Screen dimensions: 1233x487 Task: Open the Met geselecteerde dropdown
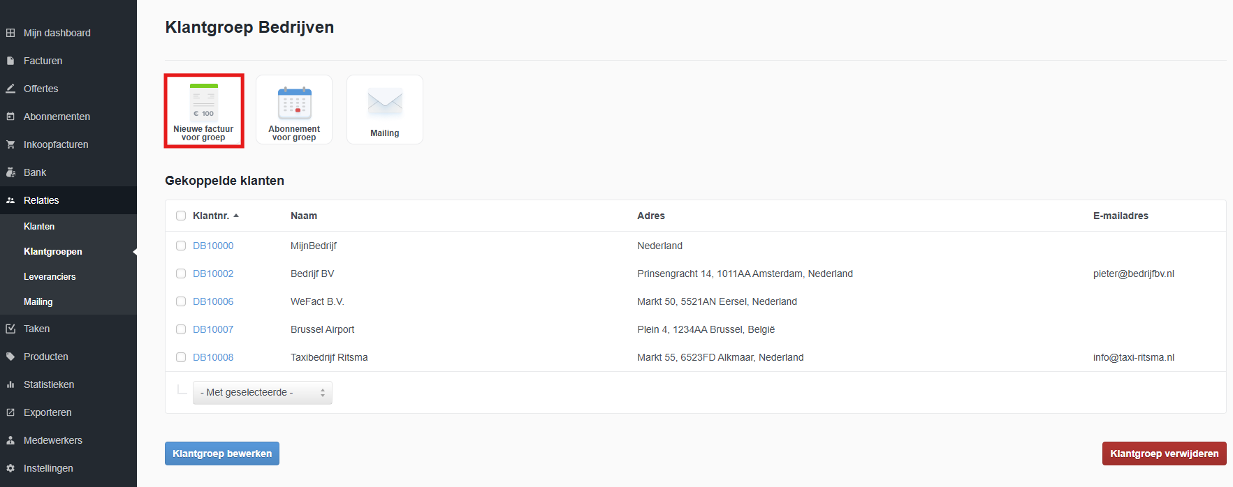tap(262, 393)
